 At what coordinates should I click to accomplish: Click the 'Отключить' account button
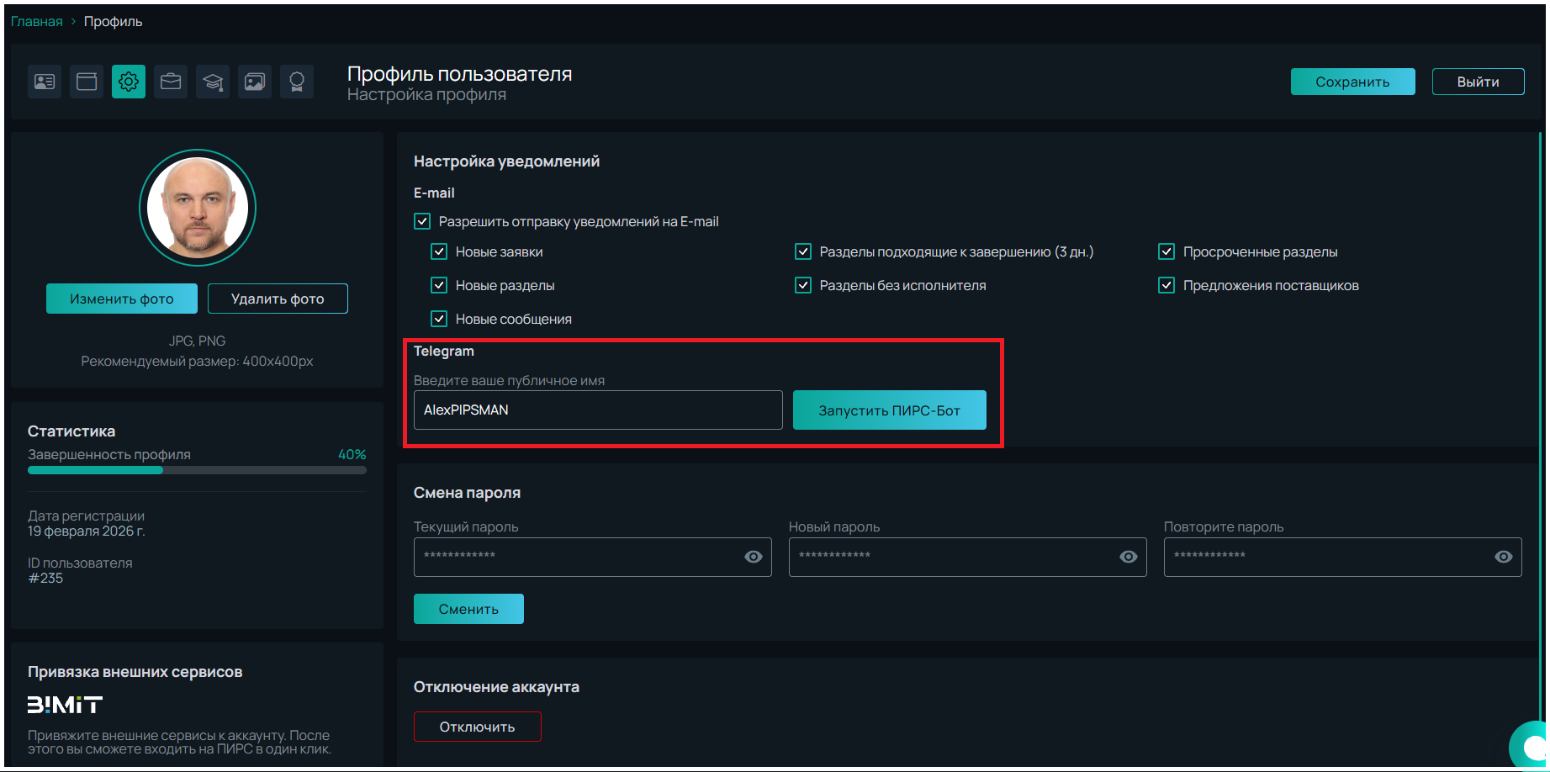click(477, 727)
